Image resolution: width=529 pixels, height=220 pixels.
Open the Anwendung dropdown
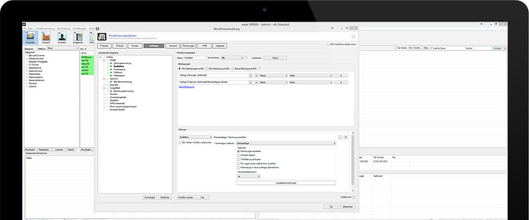tap(232, 58)
